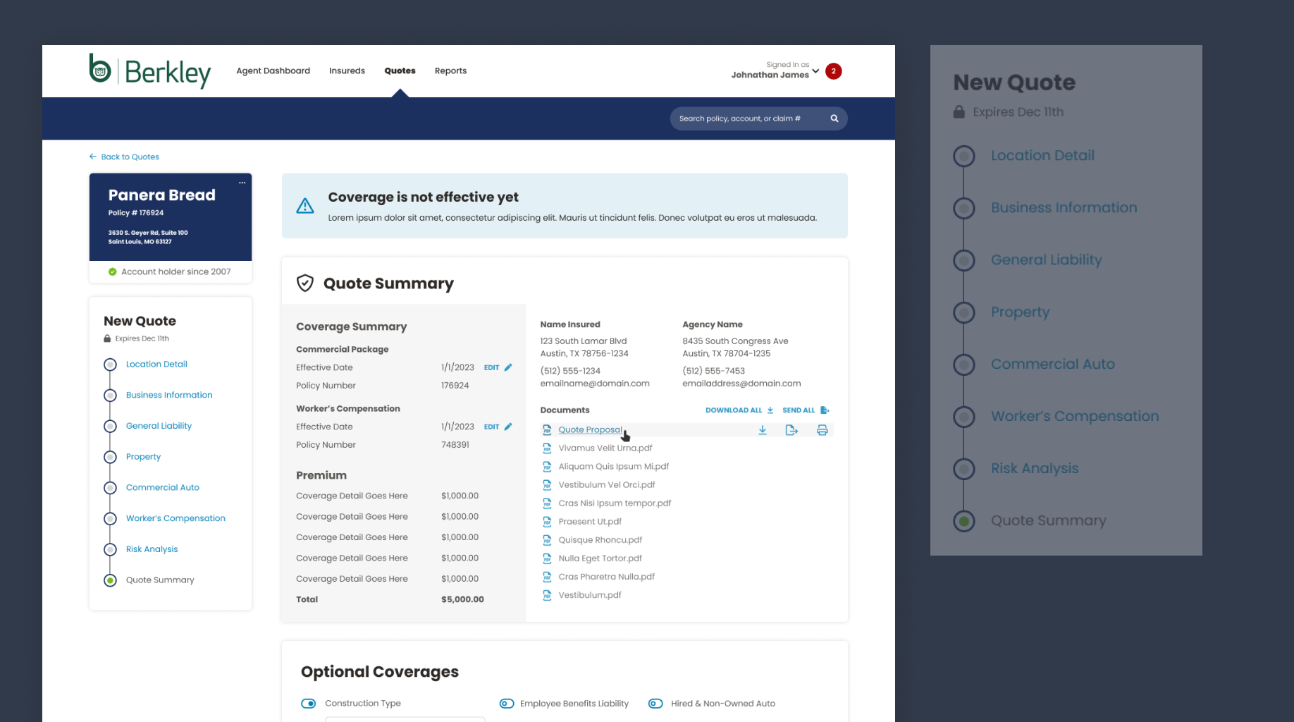Screen dimensions: 1294x722
Task: Select the Location Detail step circle in sidebar
Action: (x=110, y=365)
